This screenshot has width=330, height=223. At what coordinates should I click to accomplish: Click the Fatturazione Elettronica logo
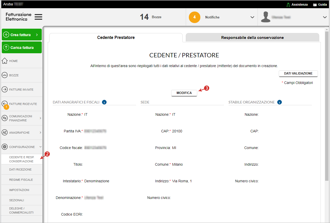(18, 17)
